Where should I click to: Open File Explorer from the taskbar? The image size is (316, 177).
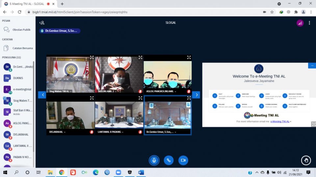pyautogui.click(x=50, y=172)
